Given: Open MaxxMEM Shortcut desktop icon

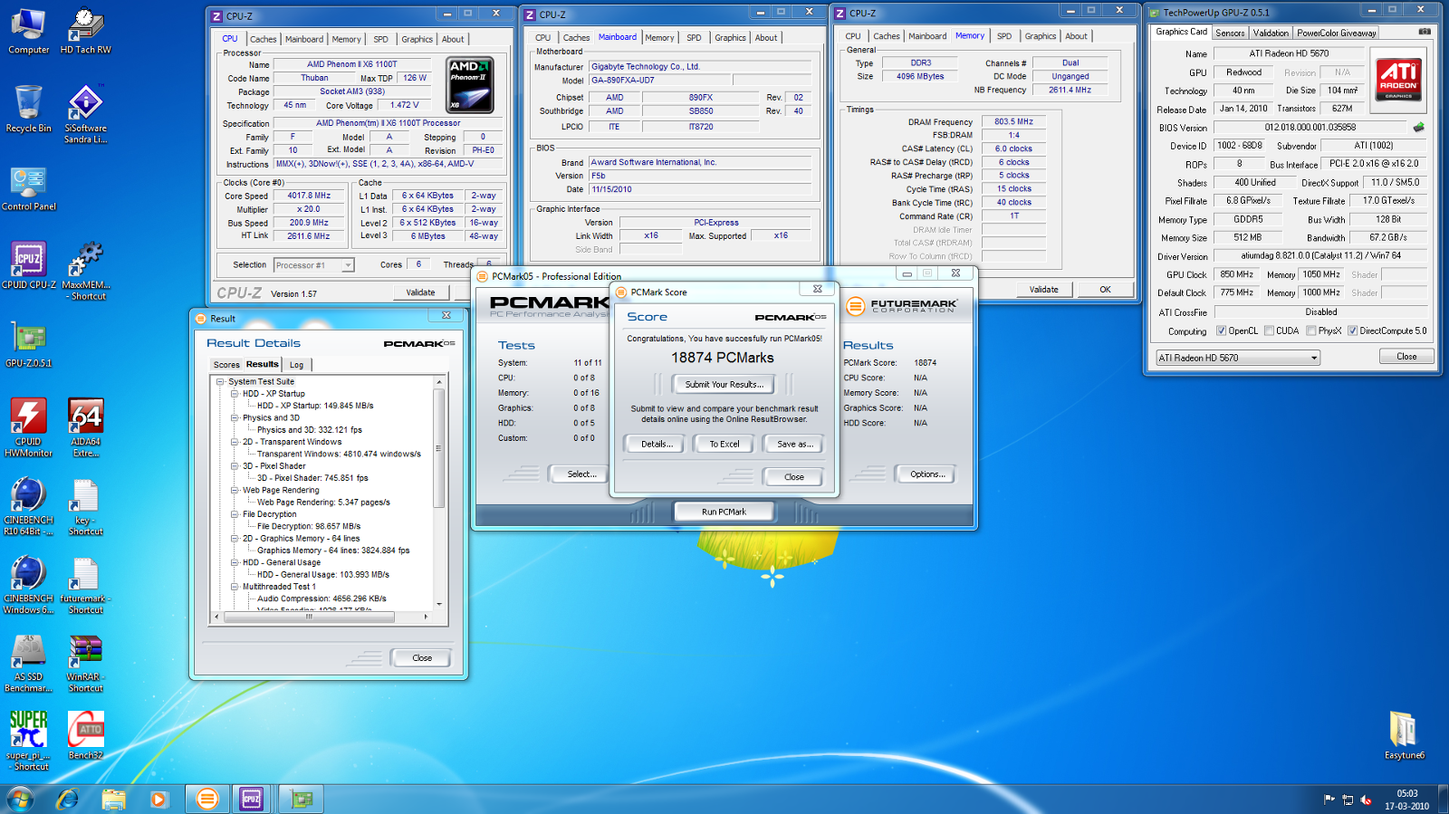Looking at the screenshot, I should 85,271.
